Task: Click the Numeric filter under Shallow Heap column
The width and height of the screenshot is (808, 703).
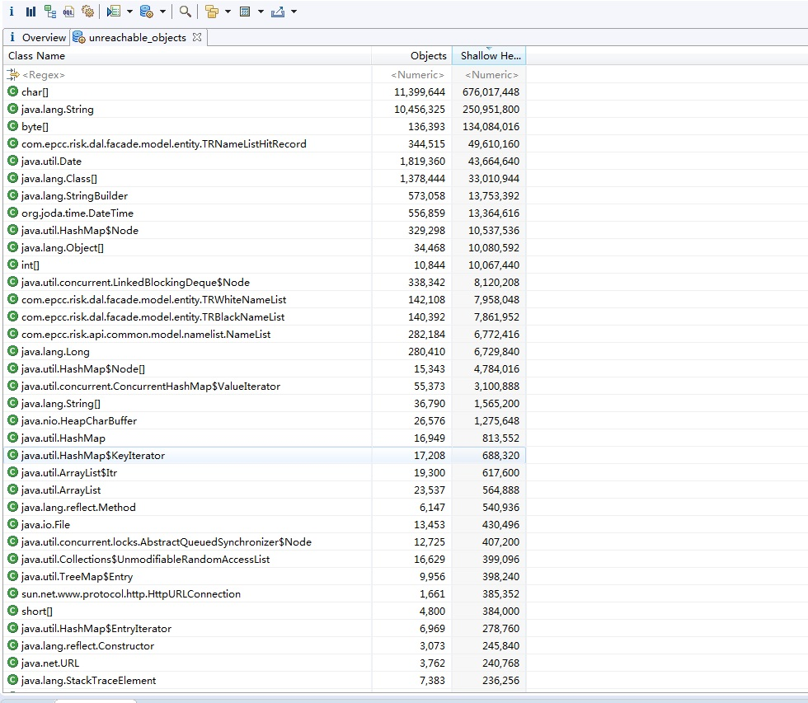Action: [488, 75]
